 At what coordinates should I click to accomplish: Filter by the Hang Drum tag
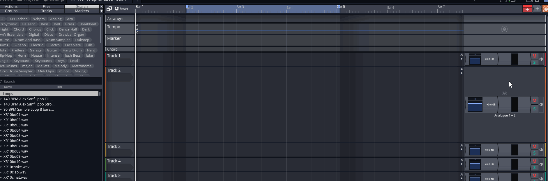[x=72, y=50]
